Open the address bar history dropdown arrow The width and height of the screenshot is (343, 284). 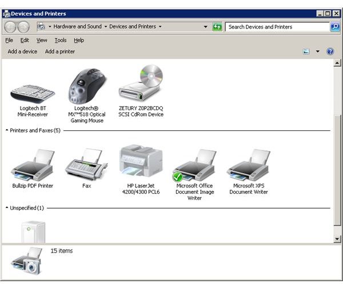pos(205,27)
